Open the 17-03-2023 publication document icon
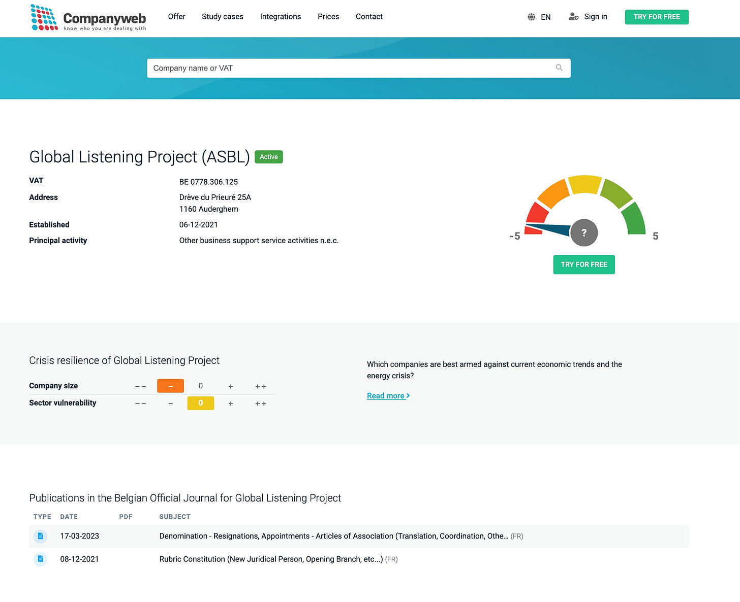The width and height of the screenshot is (740, 602). click(x=40, y=536)
